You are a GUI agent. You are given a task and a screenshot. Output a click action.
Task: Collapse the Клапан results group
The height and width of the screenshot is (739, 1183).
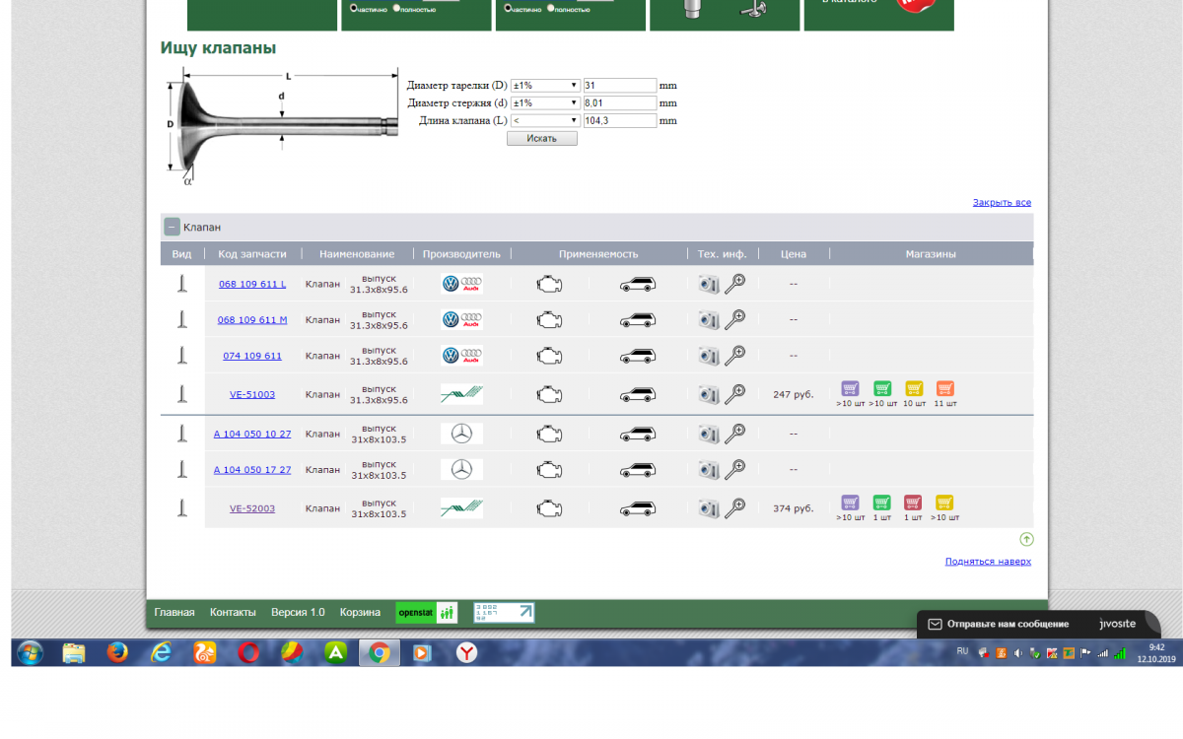click(x=172, y=227)
